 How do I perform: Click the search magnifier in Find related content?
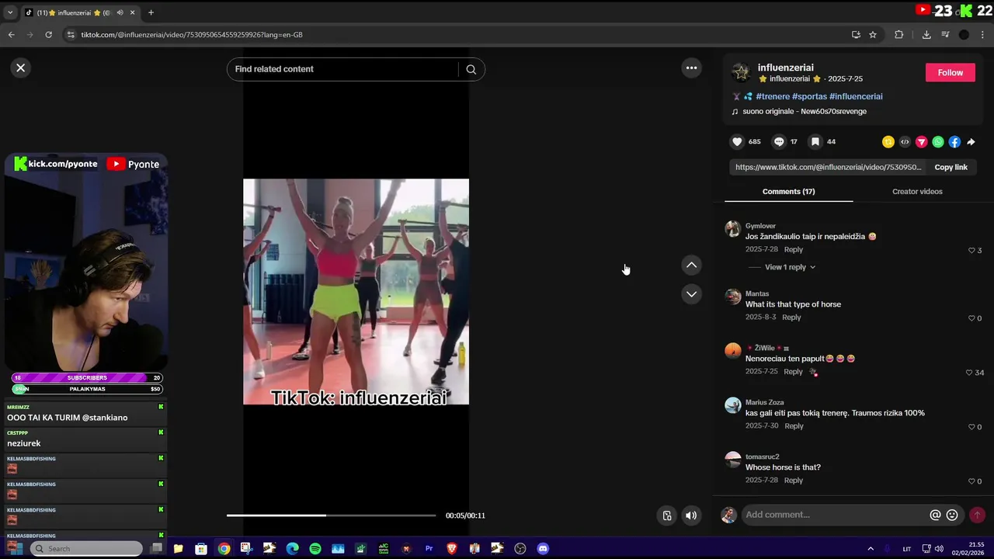click(471, 69)
